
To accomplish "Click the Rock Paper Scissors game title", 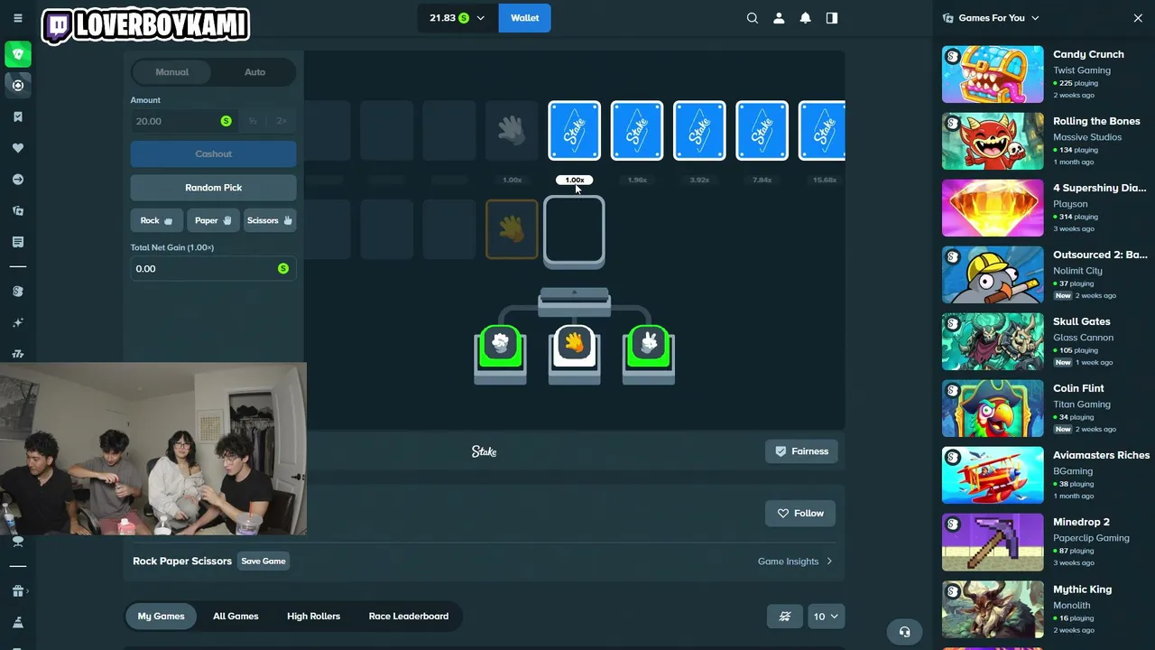I will click(x=182, y=562).
